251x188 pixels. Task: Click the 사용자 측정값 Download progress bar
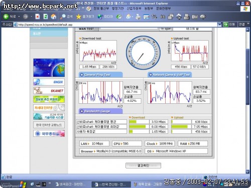139,131
